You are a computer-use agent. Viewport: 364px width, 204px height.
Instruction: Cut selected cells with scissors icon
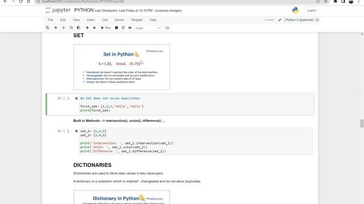tap(64, 28)
